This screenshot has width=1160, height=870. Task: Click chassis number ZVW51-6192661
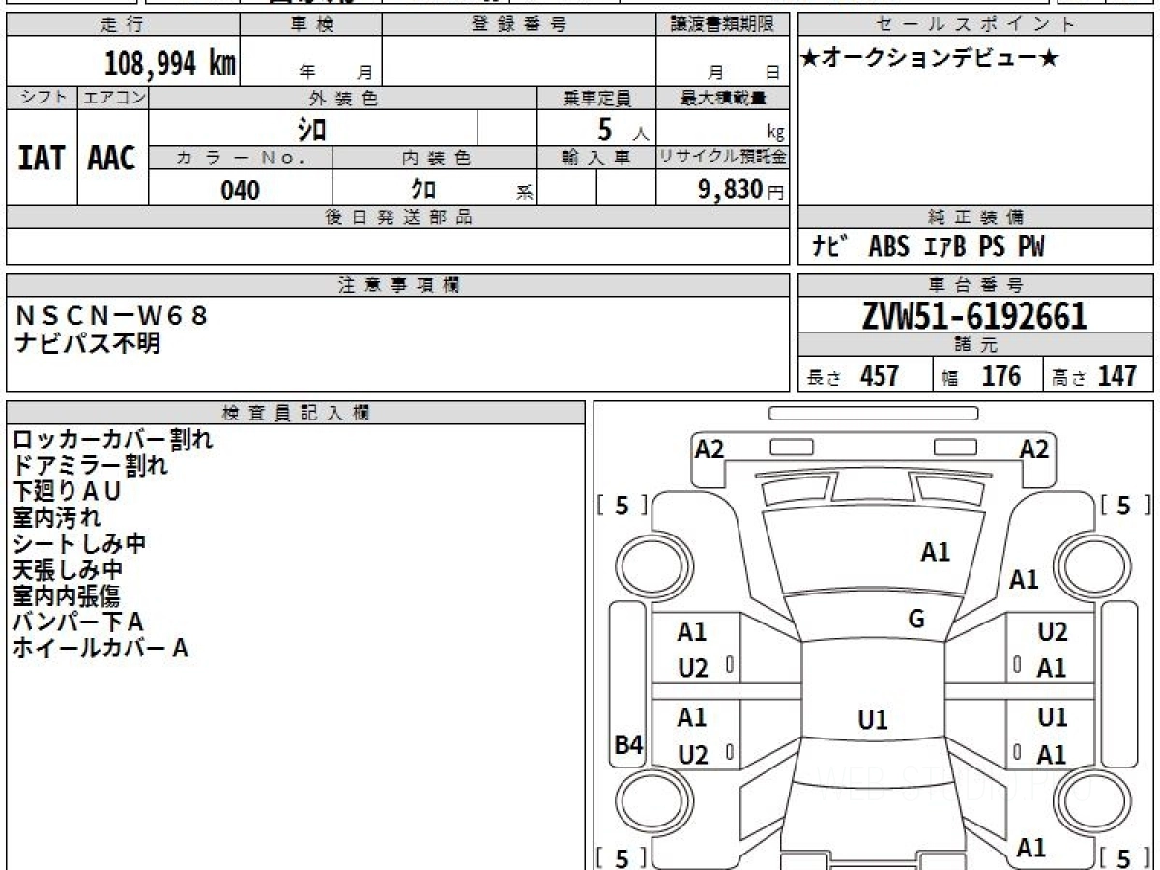tap(975, 315)
